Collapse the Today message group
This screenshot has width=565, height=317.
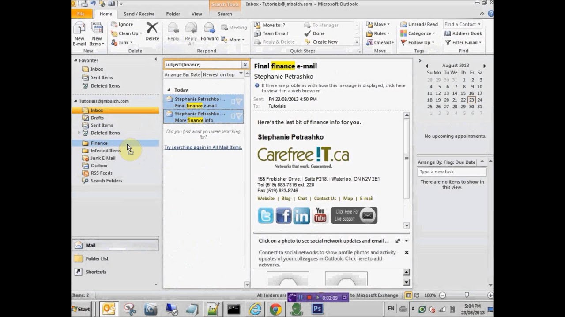(x=169, y=90)
